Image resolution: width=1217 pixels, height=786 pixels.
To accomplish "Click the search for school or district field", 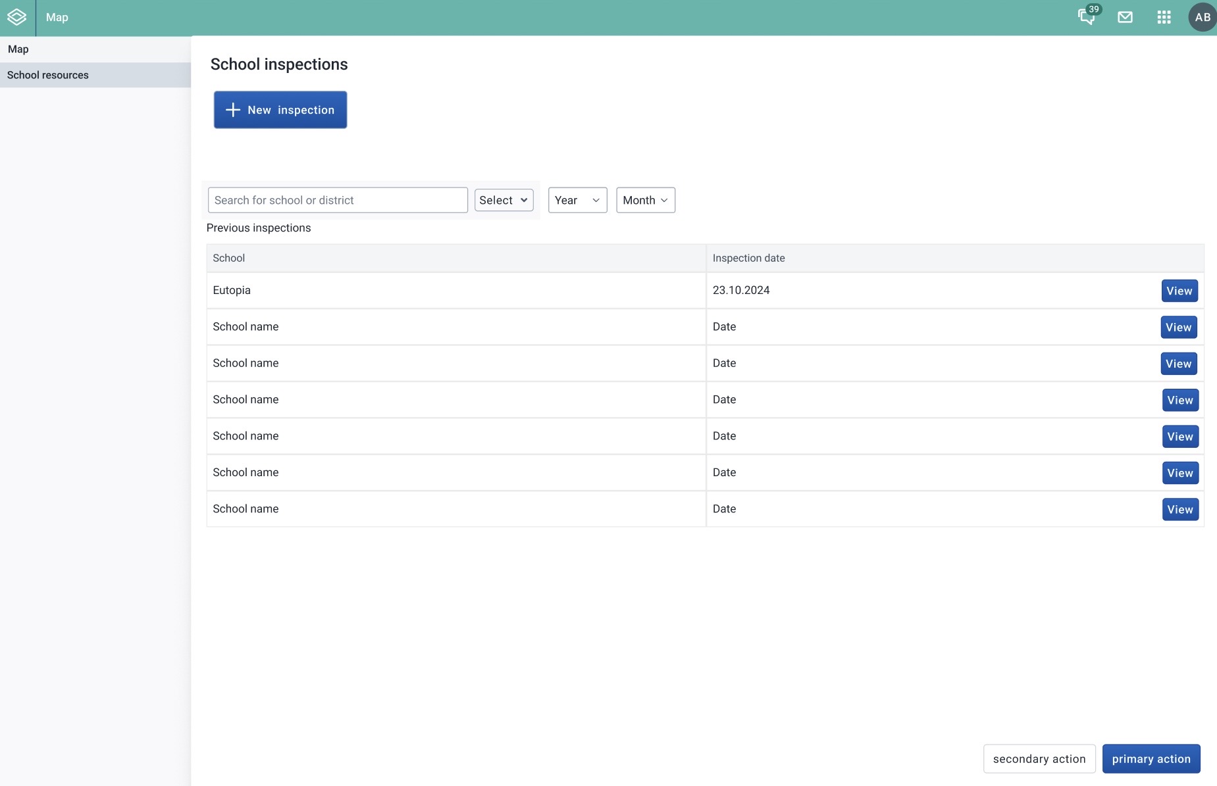I will (x=338, y=200).
